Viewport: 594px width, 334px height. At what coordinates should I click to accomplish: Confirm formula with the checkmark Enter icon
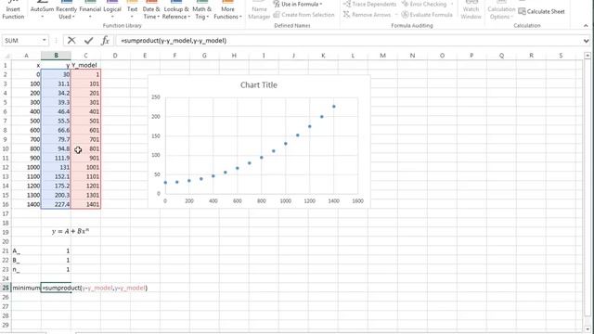[89, 41]
